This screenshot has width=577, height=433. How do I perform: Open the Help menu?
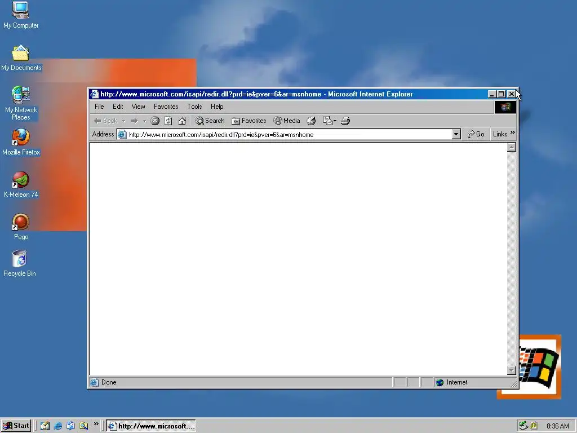(x=217, y=107)
